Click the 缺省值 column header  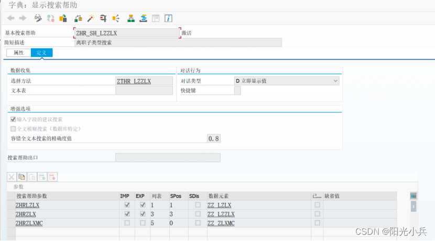pos(360,196)
